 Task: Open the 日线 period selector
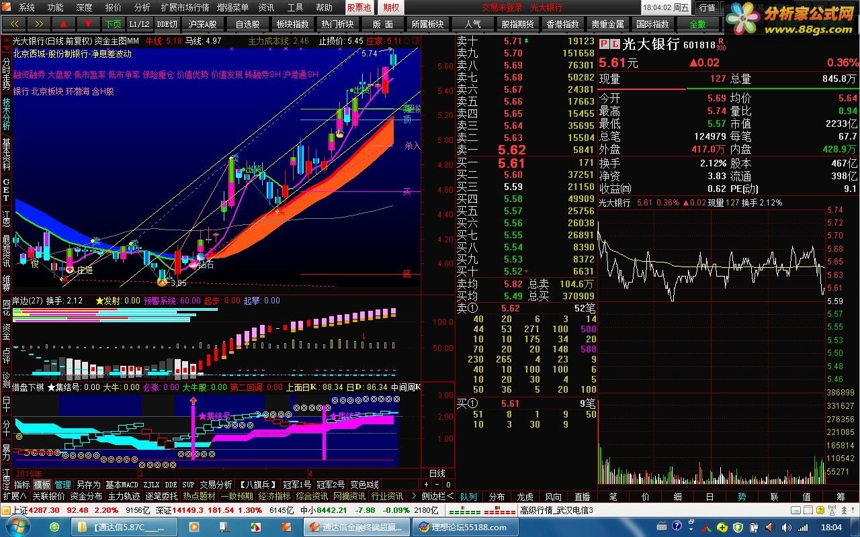437,474
